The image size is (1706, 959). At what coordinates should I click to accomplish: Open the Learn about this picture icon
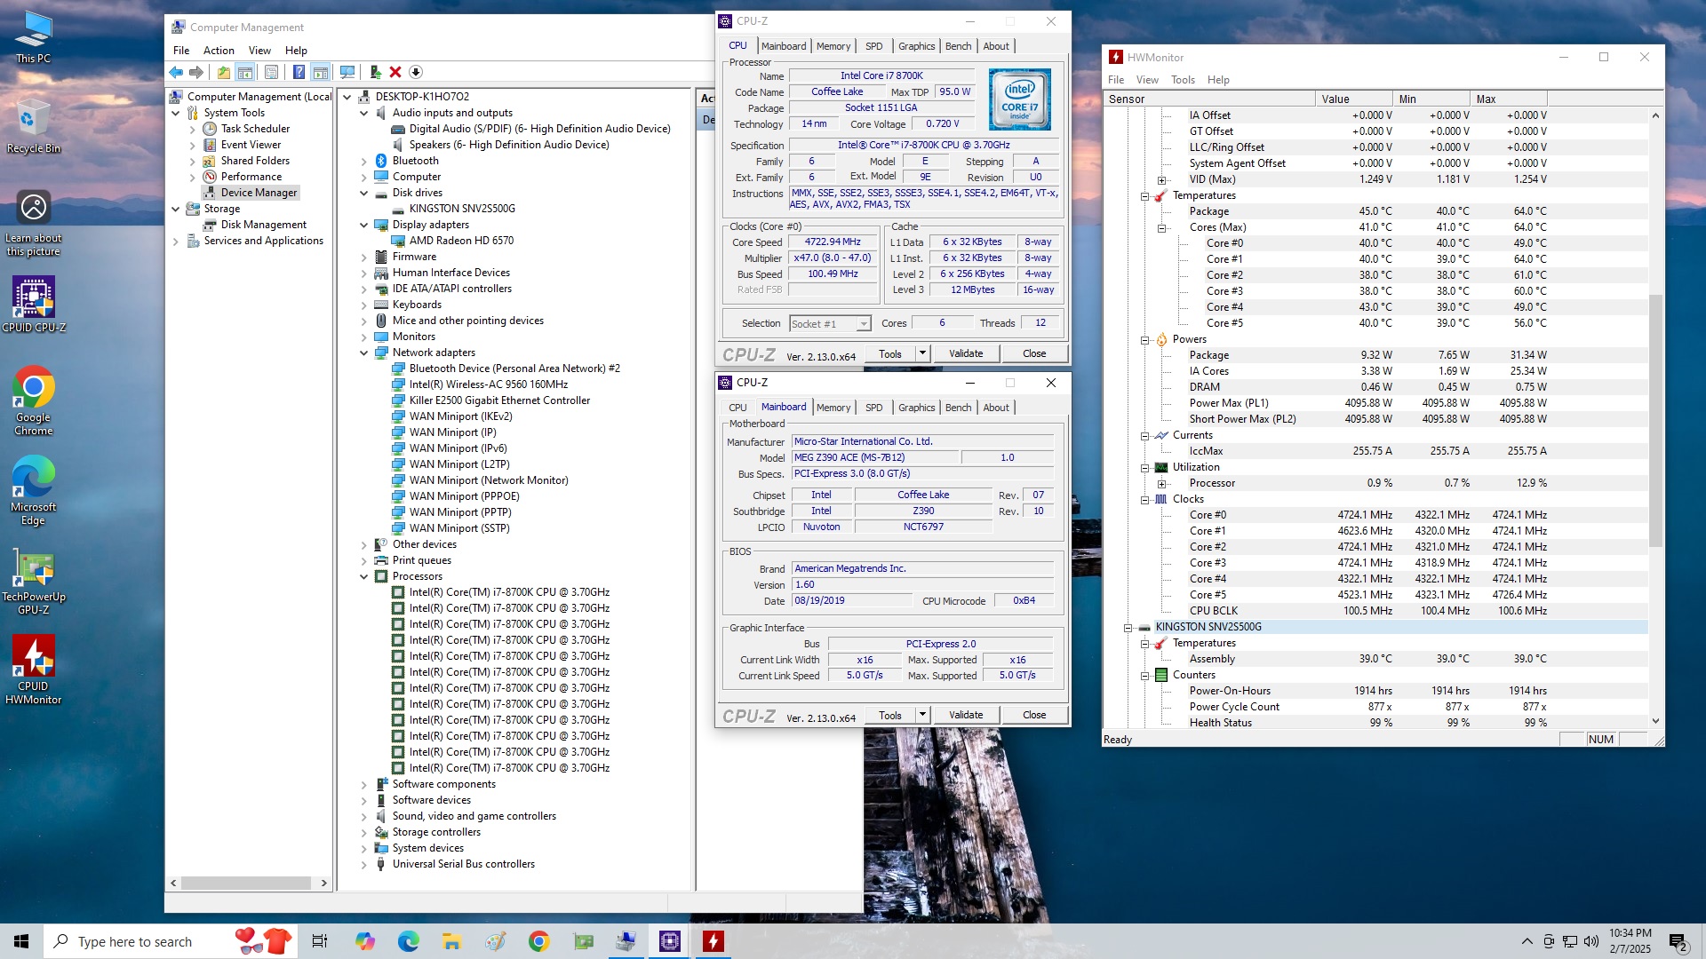[33, 224]
